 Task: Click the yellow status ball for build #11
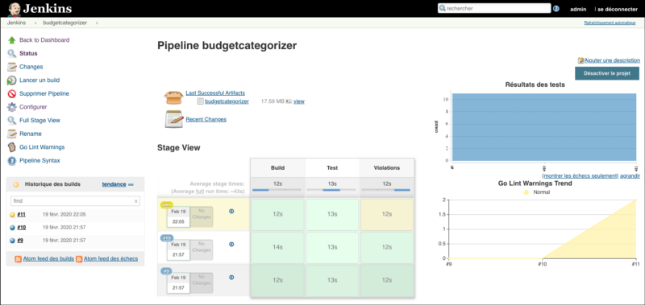click(12, 214)
